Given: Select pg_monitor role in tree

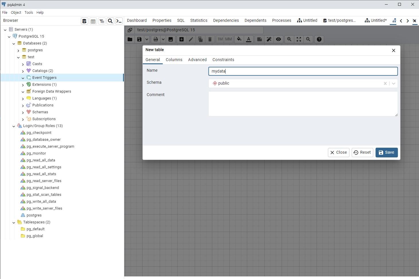Looking at the screenshot, I should (36, 153).
